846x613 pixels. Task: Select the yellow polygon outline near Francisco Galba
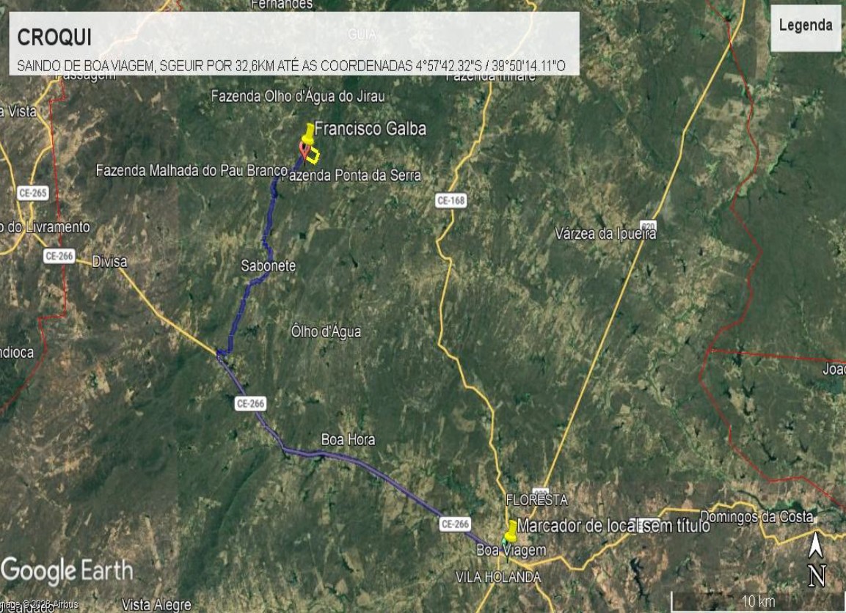pyautogui.click(x=313, y=155)
